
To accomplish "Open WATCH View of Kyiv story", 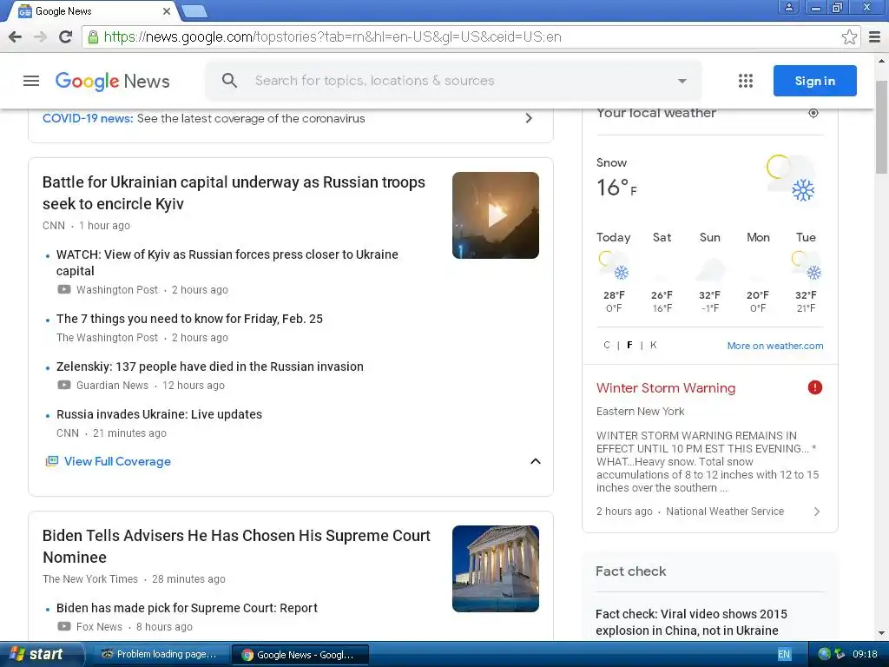I will [x=227, y=262].
